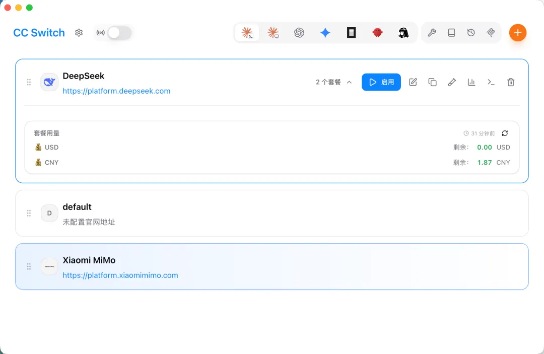Duplicate the DeepSeek provider
544x354 pixels.
432,82
